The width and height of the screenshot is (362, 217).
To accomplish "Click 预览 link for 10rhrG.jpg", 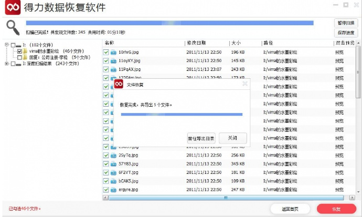I will point(339,53).
